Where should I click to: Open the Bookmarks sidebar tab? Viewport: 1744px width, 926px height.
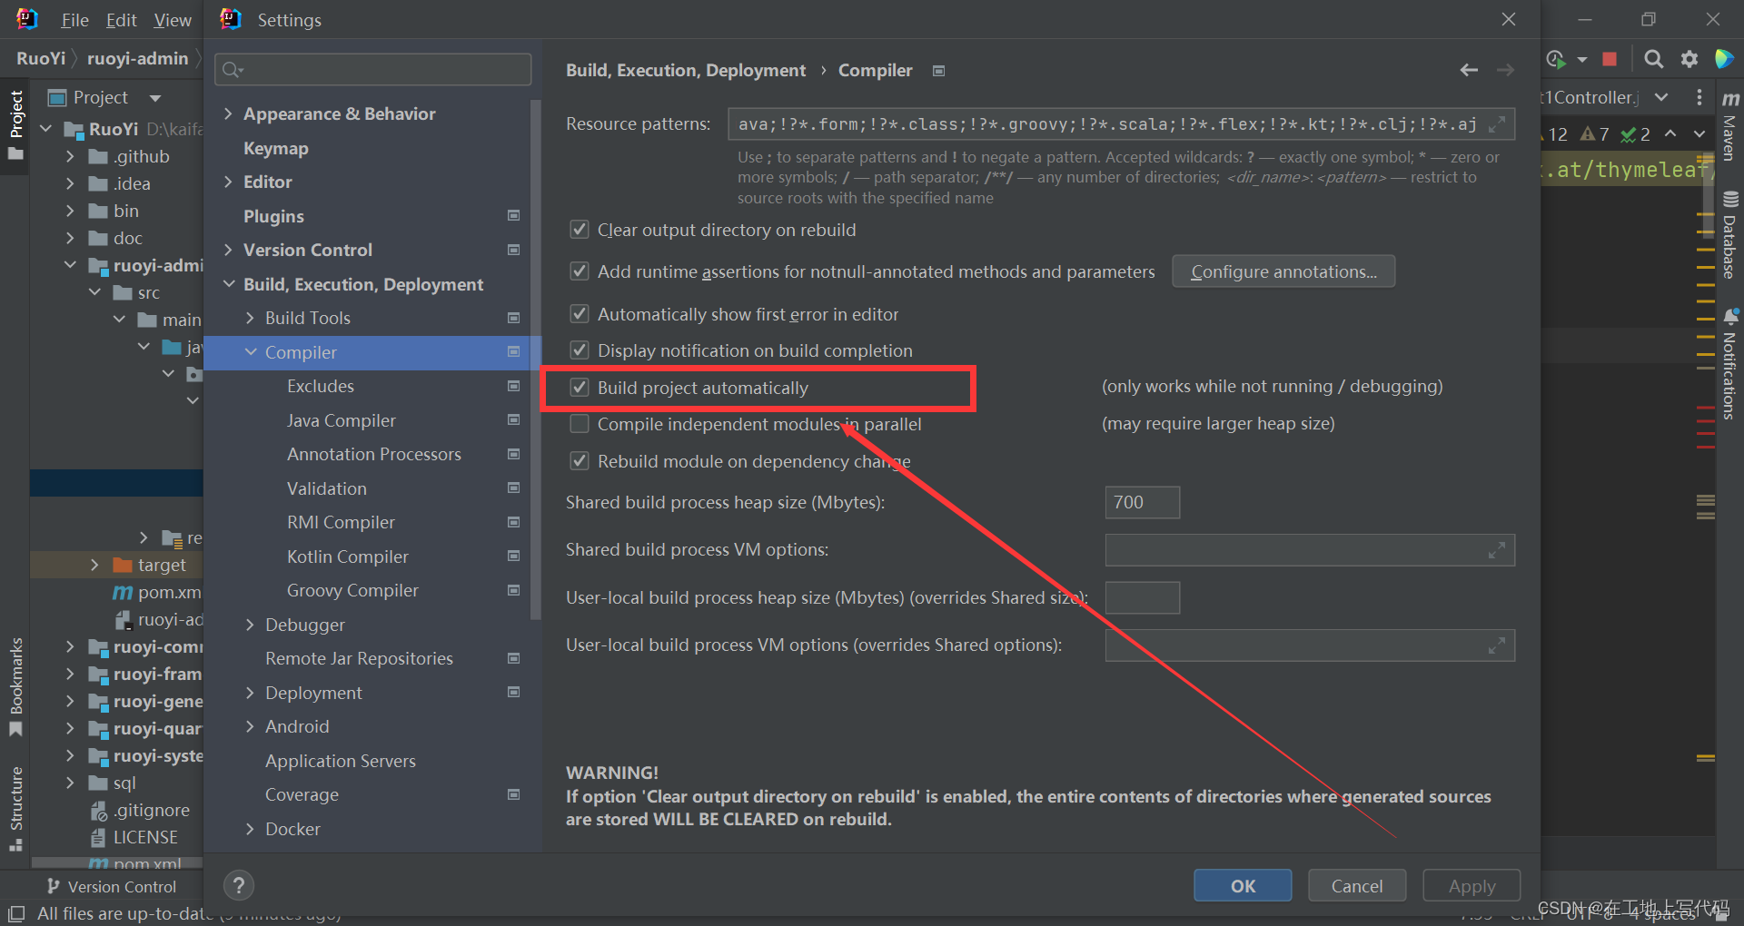pos(15,687)
